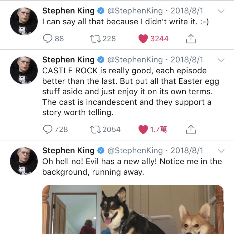The height and width of the screenshot is (234, 234).
Task: Reply to the "didn't write it" tweet
Action: (x=48, y=39)
